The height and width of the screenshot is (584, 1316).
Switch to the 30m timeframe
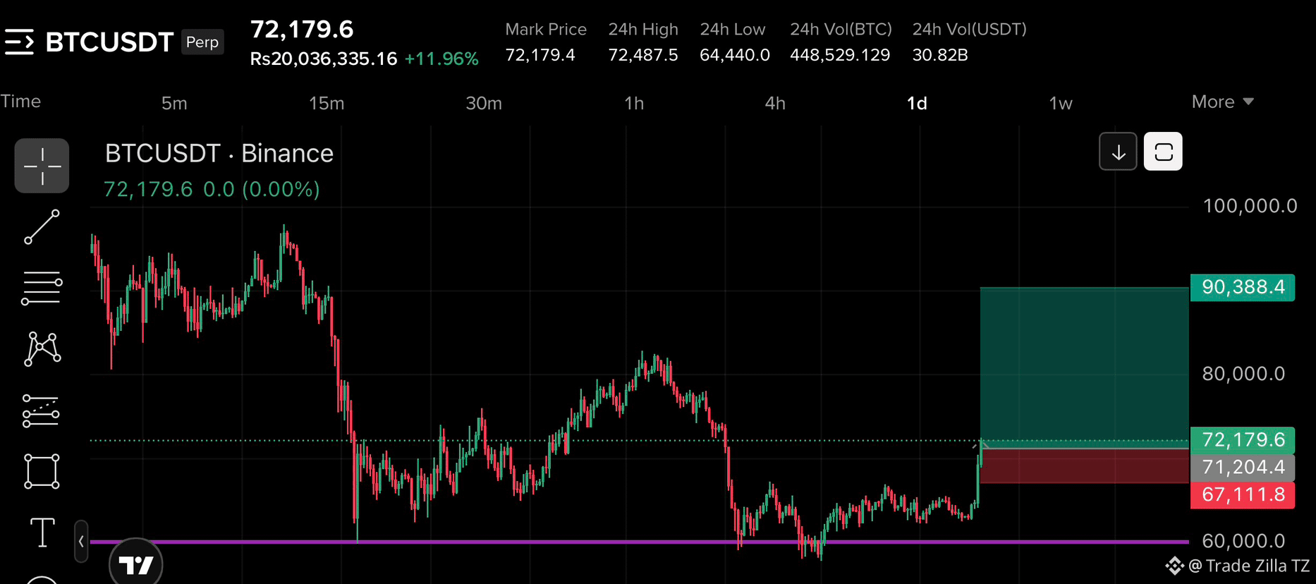pos(484,103)
